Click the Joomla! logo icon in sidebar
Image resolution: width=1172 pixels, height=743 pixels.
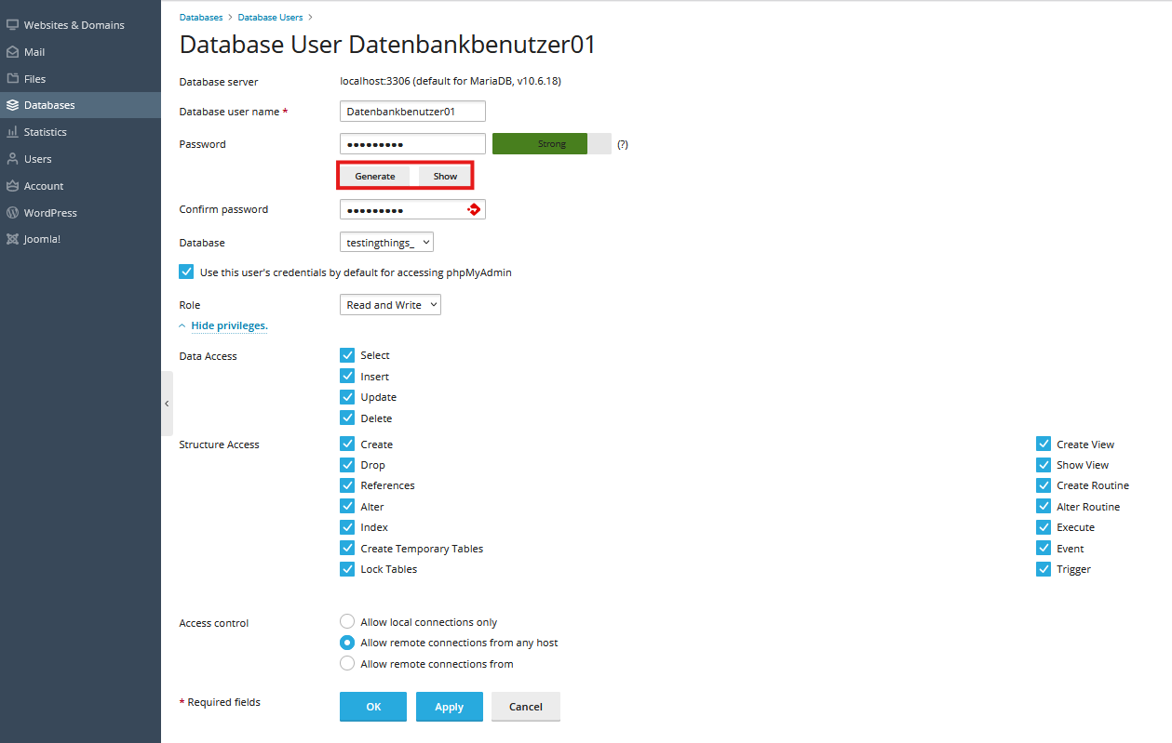click(13, 239)
